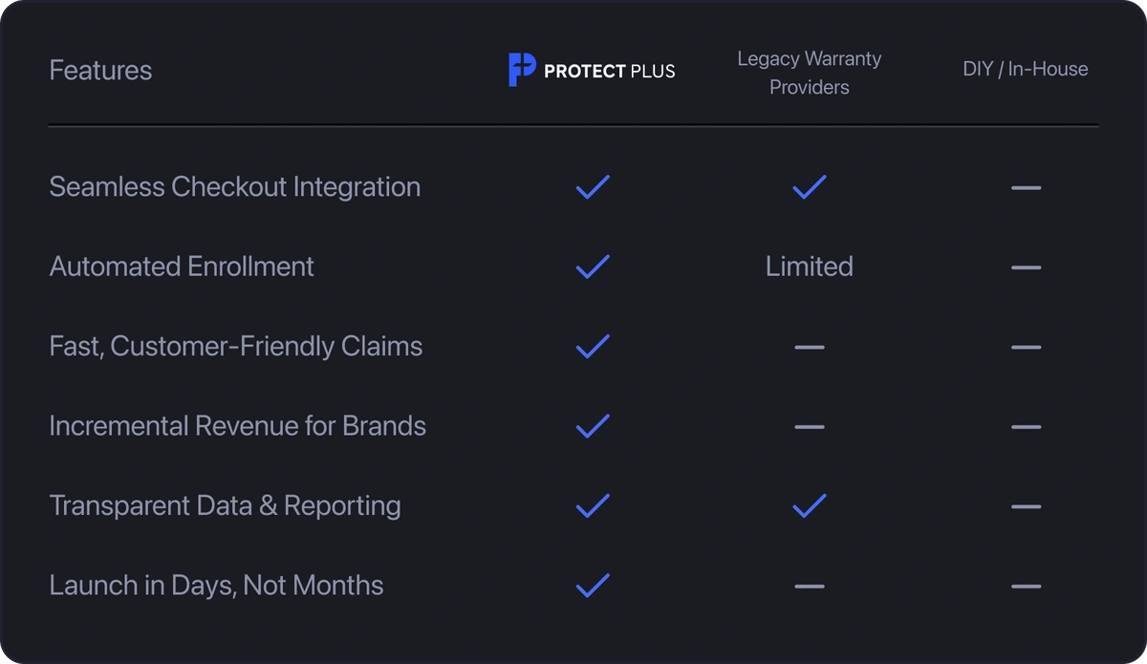Click Legacy Warranty dash for Fast Customer-Friendly Claims
1147x664 pixels.
coord(809,347)
